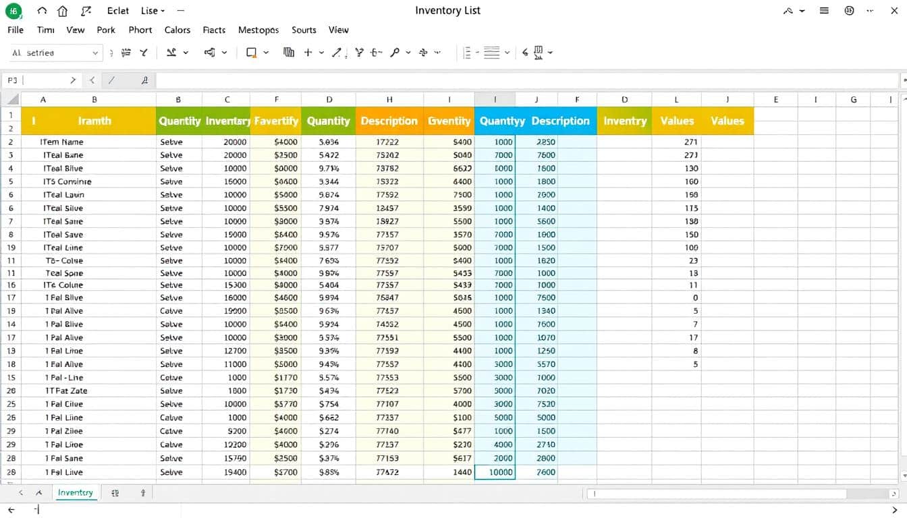
Task: Expand dropdown arrow next to magnifier icon
Action: (408, 52)
